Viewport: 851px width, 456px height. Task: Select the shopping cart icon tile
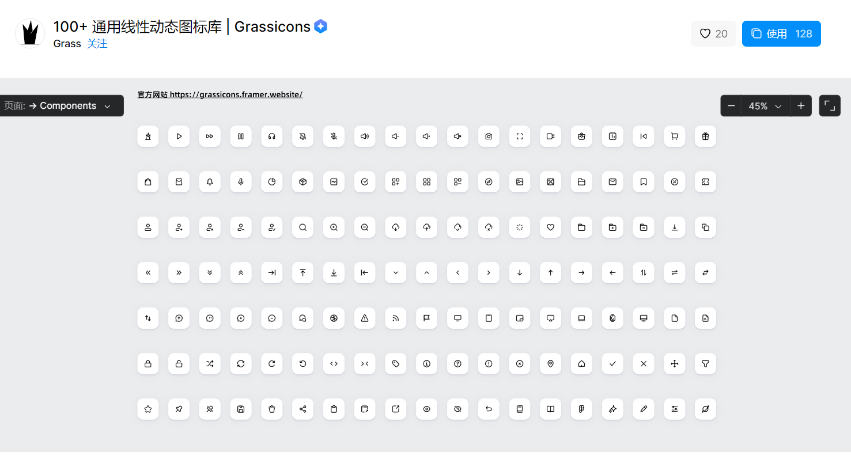click(x=675, y=136)
